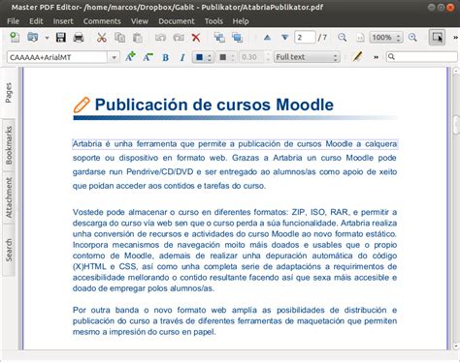The height and width of the screenshot is (362, 460).
Task: Delete selected object with the red X icon
Action: pos(196,38)
